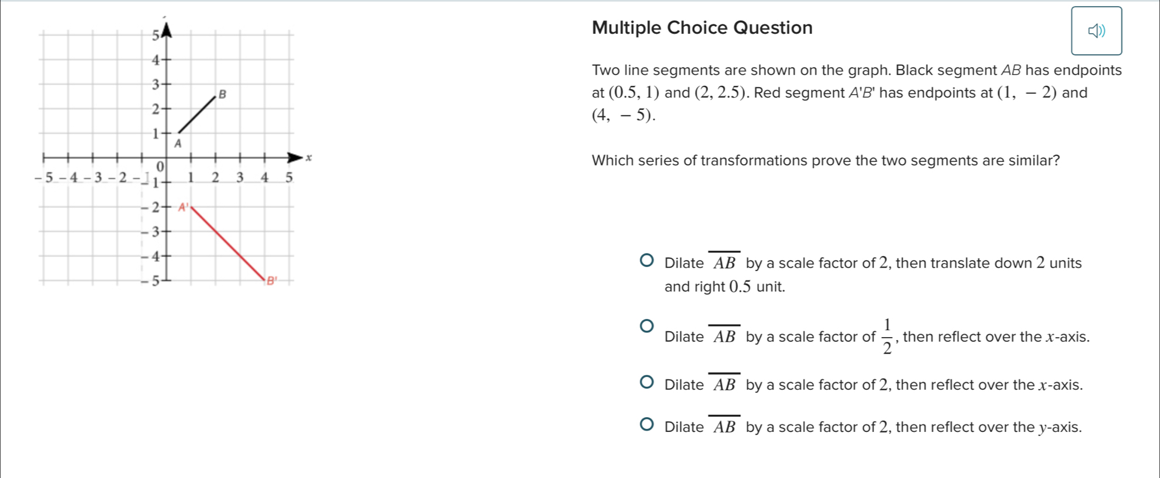
Task: Click the black segment AB on the graph
Action: 196,115
